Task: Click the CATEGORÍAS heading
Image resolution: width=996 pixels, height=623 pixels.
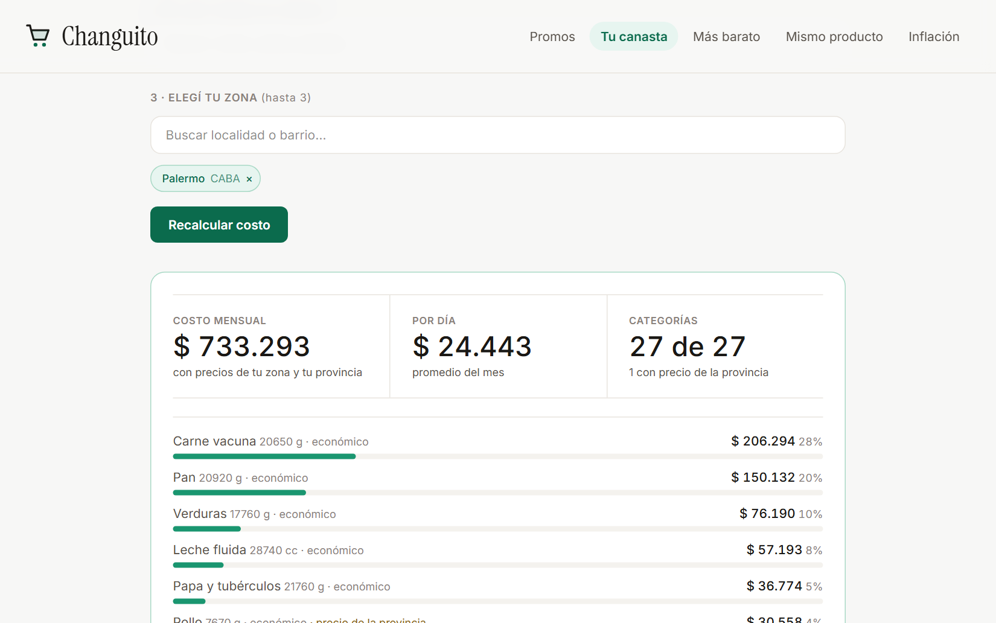Action: [663, 321]
